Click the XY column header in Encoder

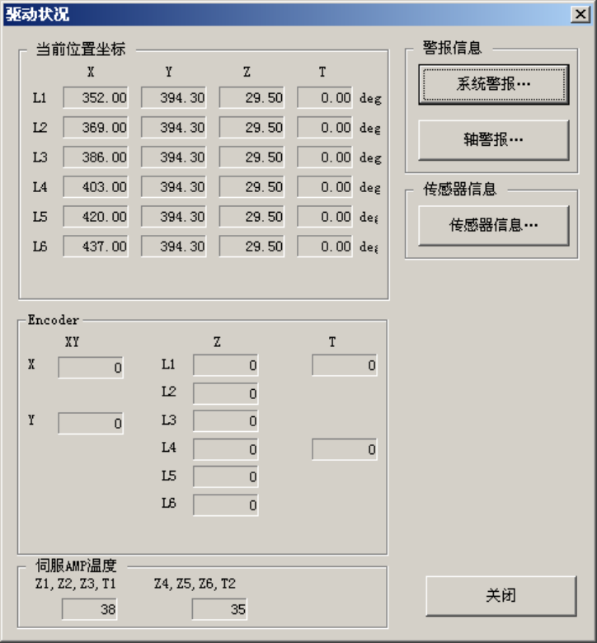point(73,342)
